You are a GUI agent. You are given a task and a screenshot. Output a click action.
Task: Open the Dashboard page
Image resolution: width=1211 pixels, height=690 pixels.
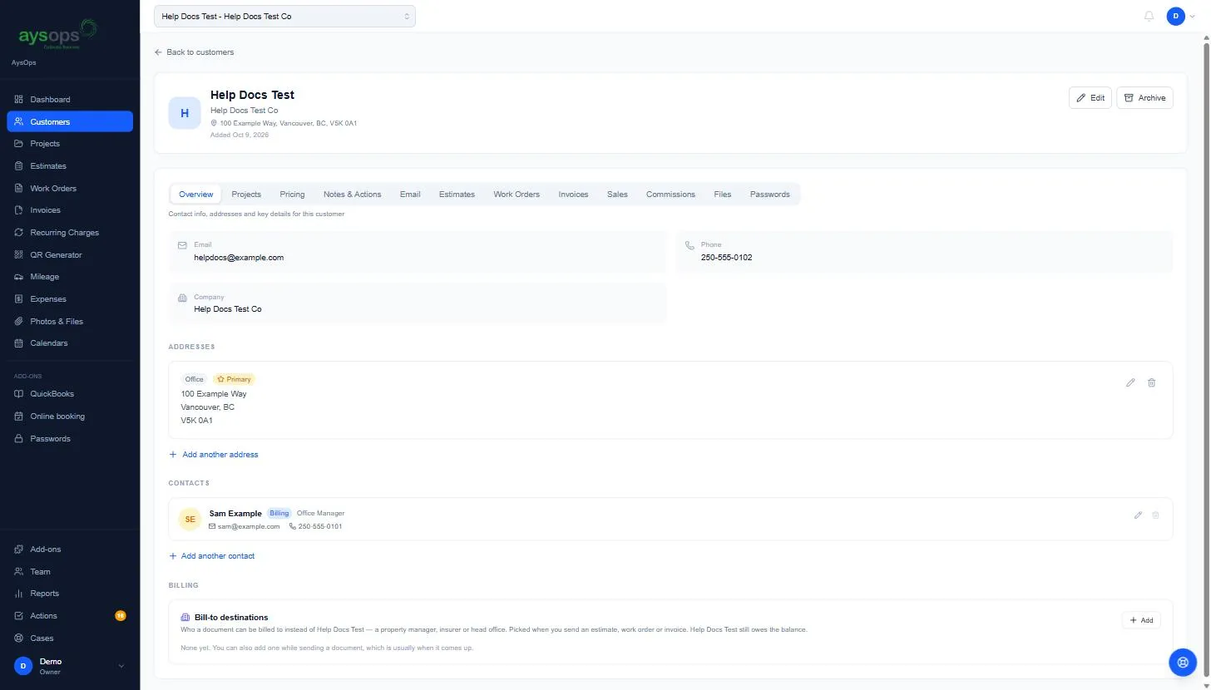point(70,100)
